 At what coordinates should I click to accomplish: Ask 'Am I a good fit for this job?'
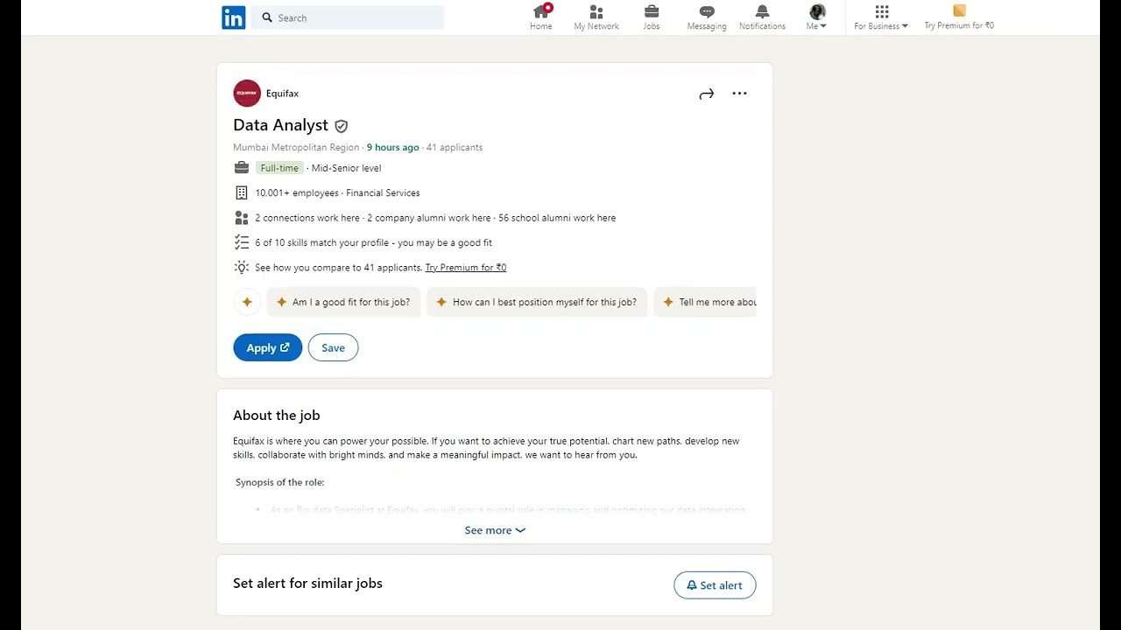(x=343, y=302)
